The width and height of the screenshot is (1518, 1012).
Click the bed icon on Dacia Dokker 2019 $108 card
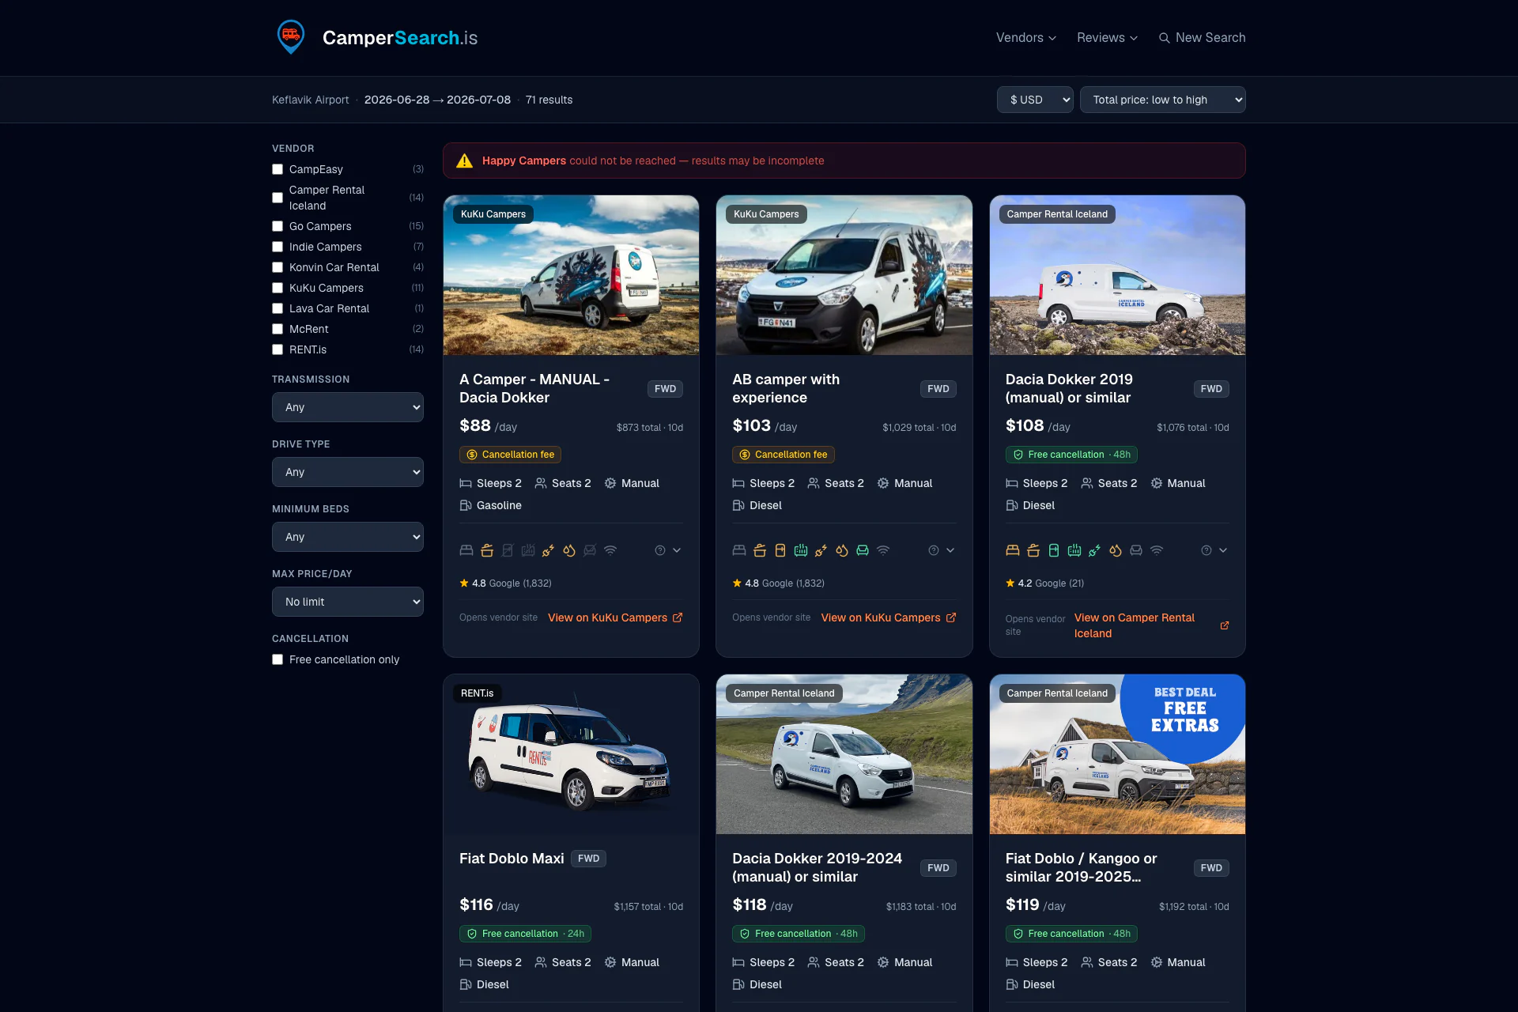1013,550
